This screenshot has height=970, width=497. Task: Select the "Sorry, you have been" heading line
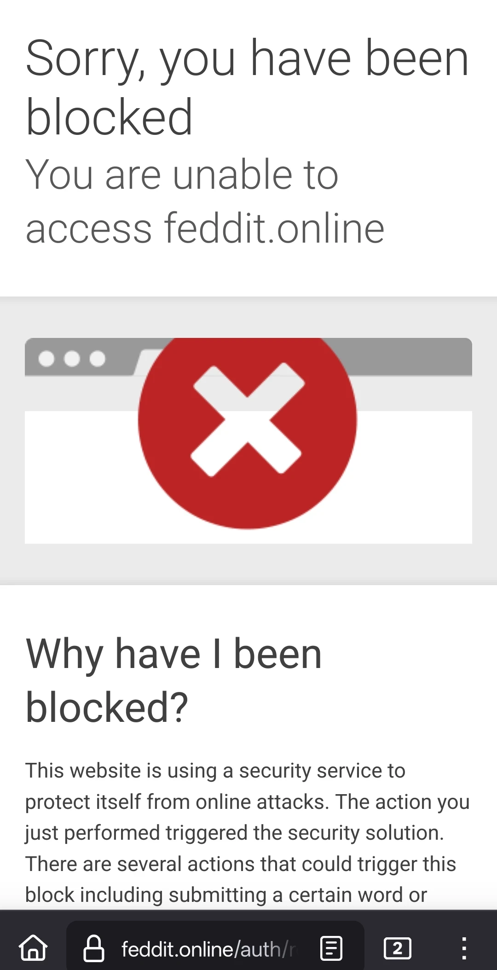click(247, 59)
